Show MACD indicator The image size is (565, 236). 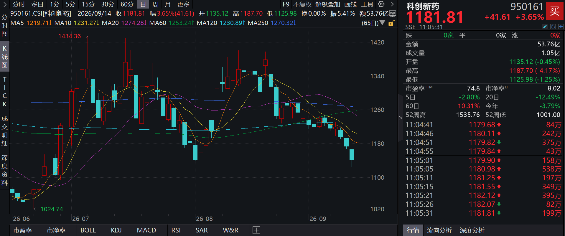click(146, 230)
